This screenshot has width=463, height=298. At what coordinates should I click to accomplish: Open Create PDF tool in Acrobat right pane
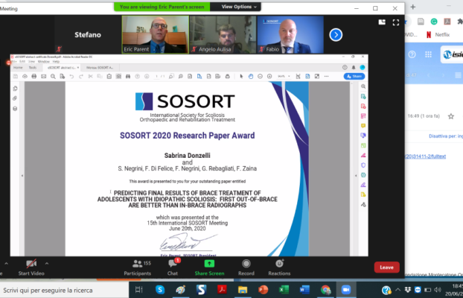click(363, 106)
